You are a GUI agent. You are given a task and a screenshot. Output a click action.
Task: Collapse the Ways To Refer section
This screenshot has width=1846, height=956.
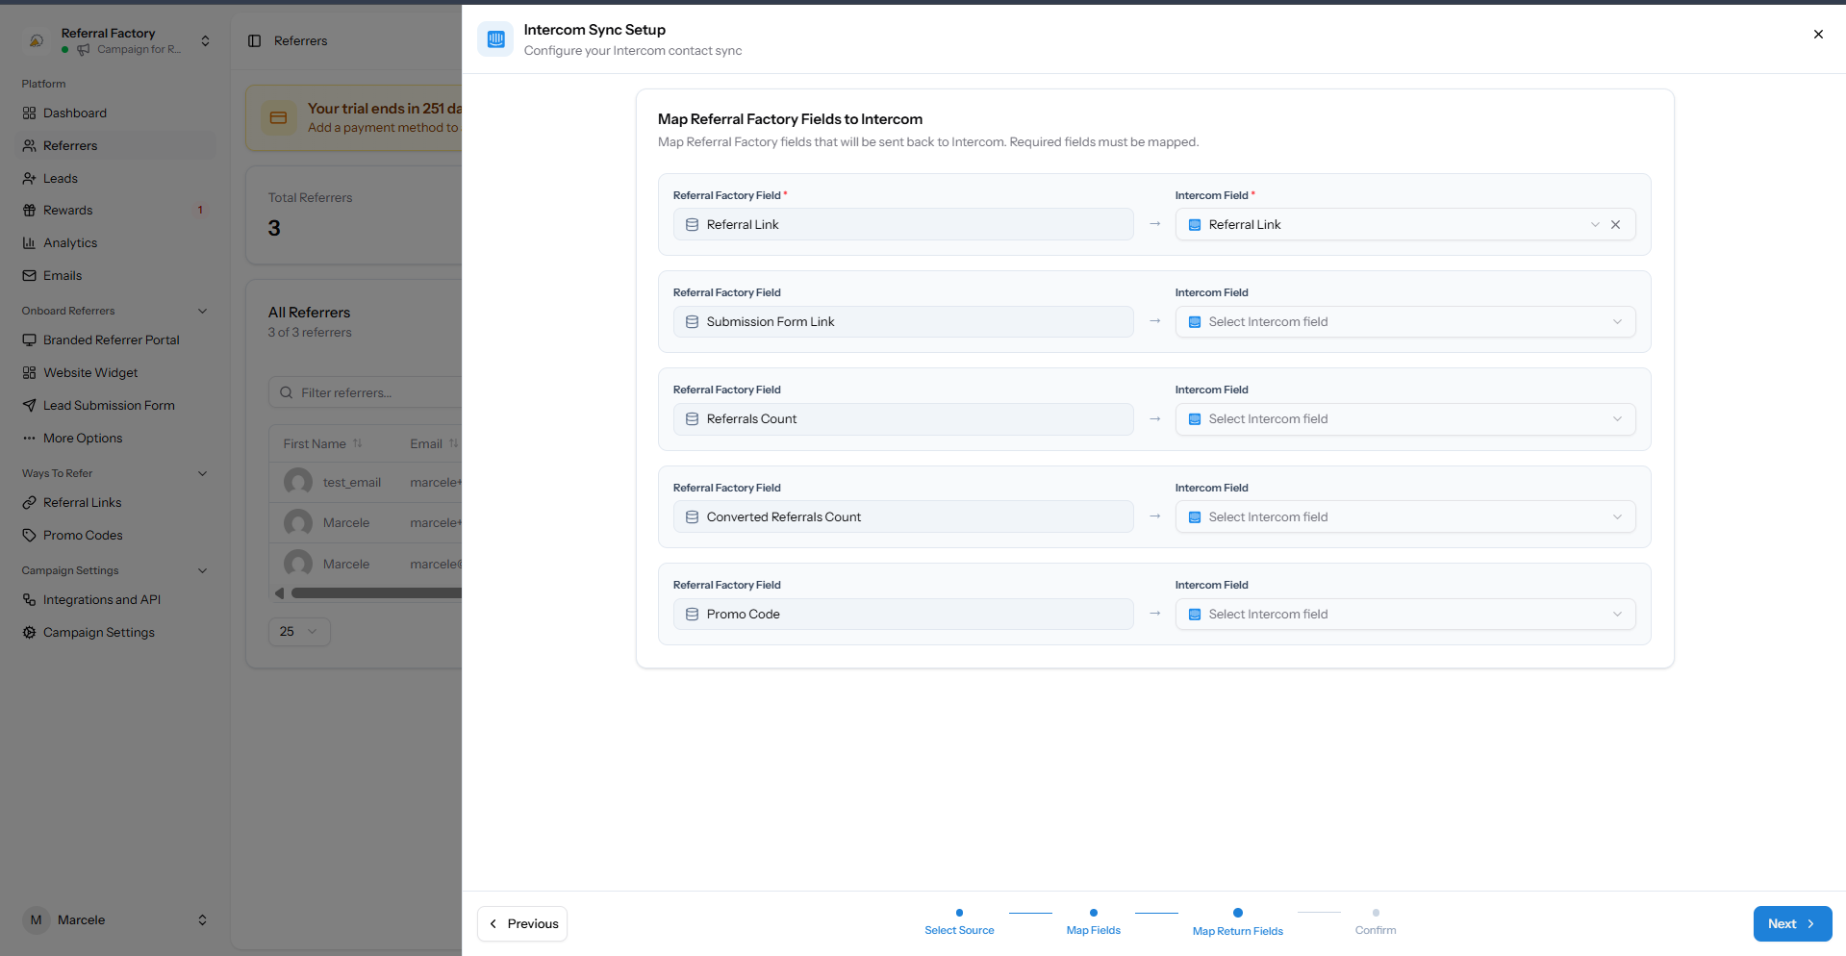(202, 474)
